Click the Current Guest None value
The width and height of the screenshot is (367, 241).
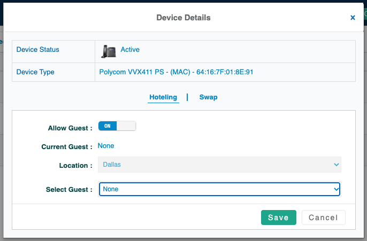pos(106,146)
